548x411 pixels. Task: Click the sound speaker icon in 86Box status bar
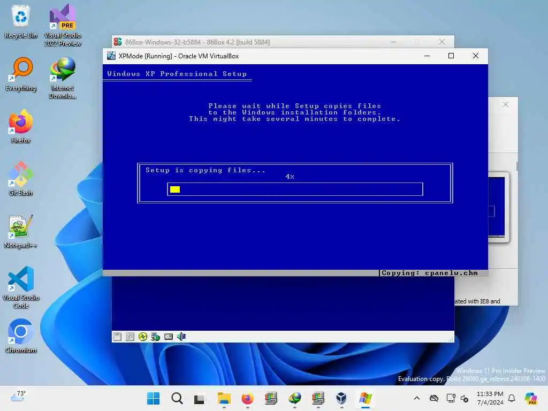181,337
